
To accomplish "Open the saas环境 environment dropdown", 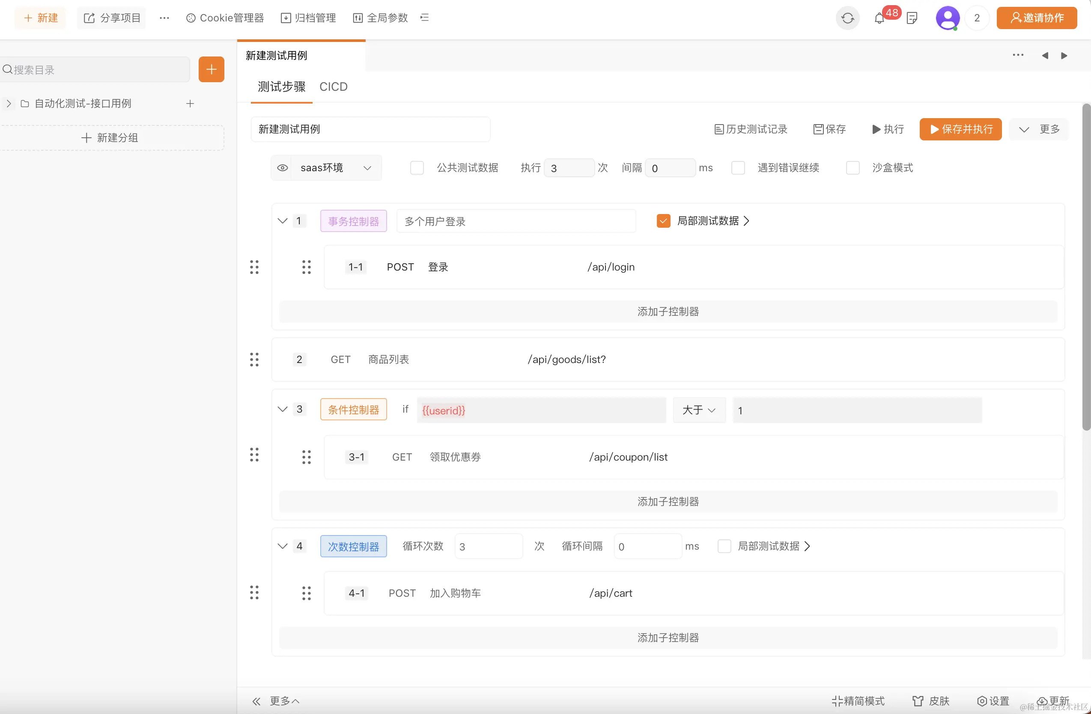I will (x=336, y=168).
